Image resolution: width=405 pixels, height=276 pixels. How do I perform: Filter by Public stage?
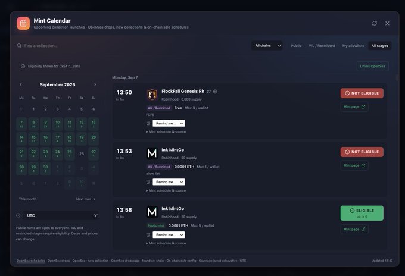(x=296, y=46)
